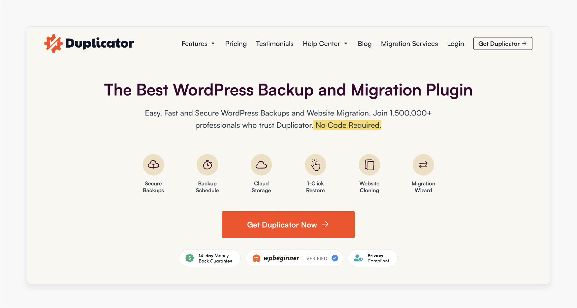This screenshot has height=308, width=577.
Task: Open the Help Center menu
Action: pyautogui.click(x=325, y=44)
